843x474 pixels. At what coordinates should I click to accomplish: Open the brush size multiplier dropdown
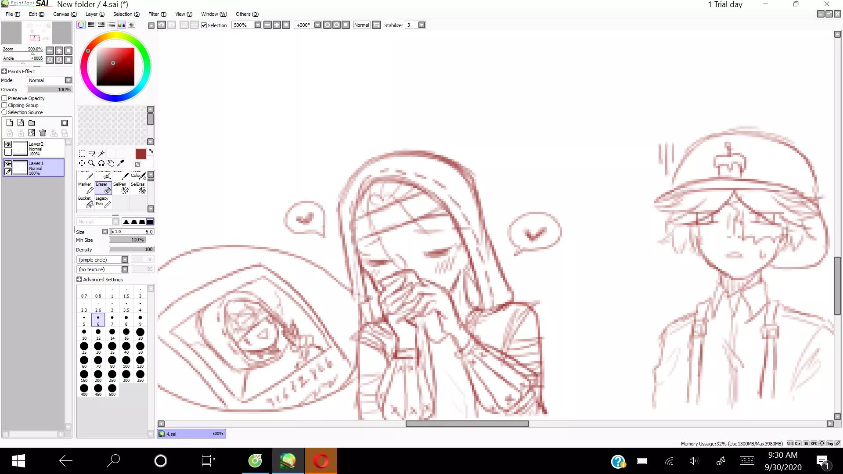click(105, 232)
